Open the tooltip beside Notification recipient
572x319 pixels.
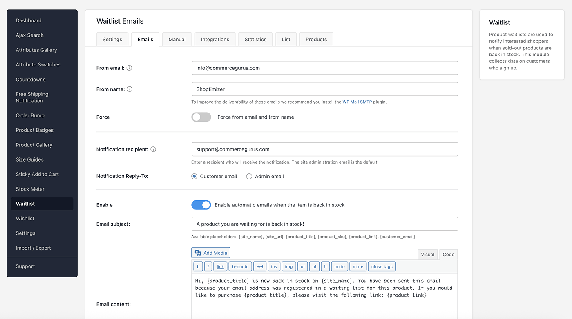pyautogui.click(x=153, y=149)
